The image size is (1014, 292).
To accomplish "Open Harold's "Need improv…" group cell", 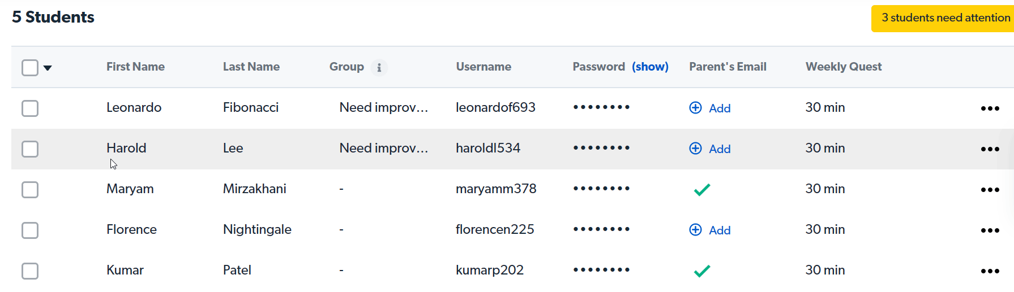I will click(x=384, y=148).
